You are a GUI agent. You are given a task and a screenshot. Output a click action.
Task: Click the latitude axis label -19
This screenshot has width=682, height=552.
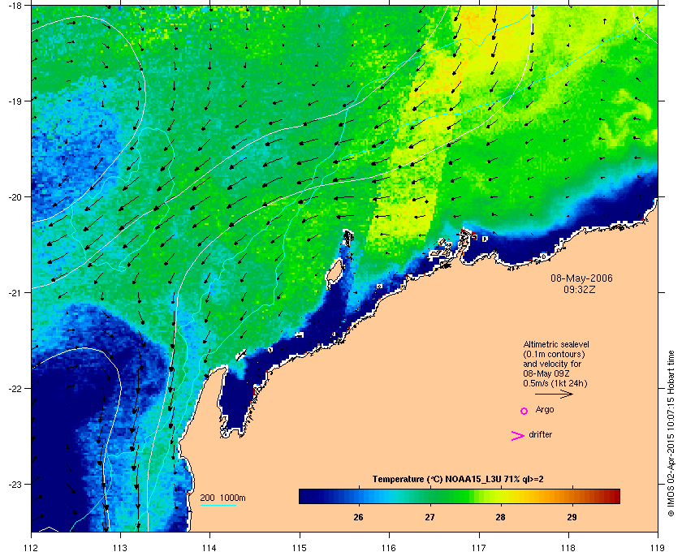pyautogui.click(x=15, y=101)
